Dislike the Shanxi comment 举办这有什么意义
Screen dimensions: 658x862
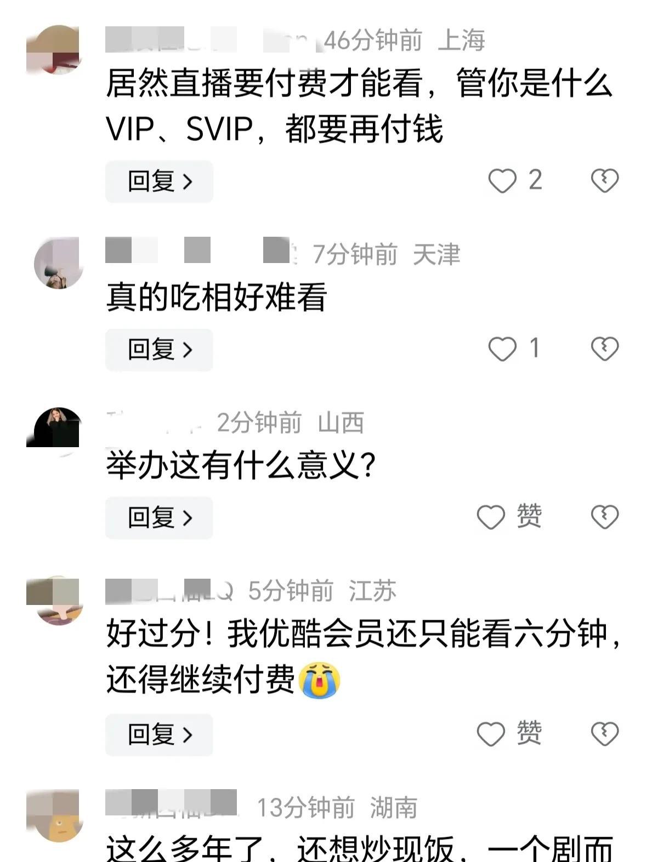click(x=604, y=517)
